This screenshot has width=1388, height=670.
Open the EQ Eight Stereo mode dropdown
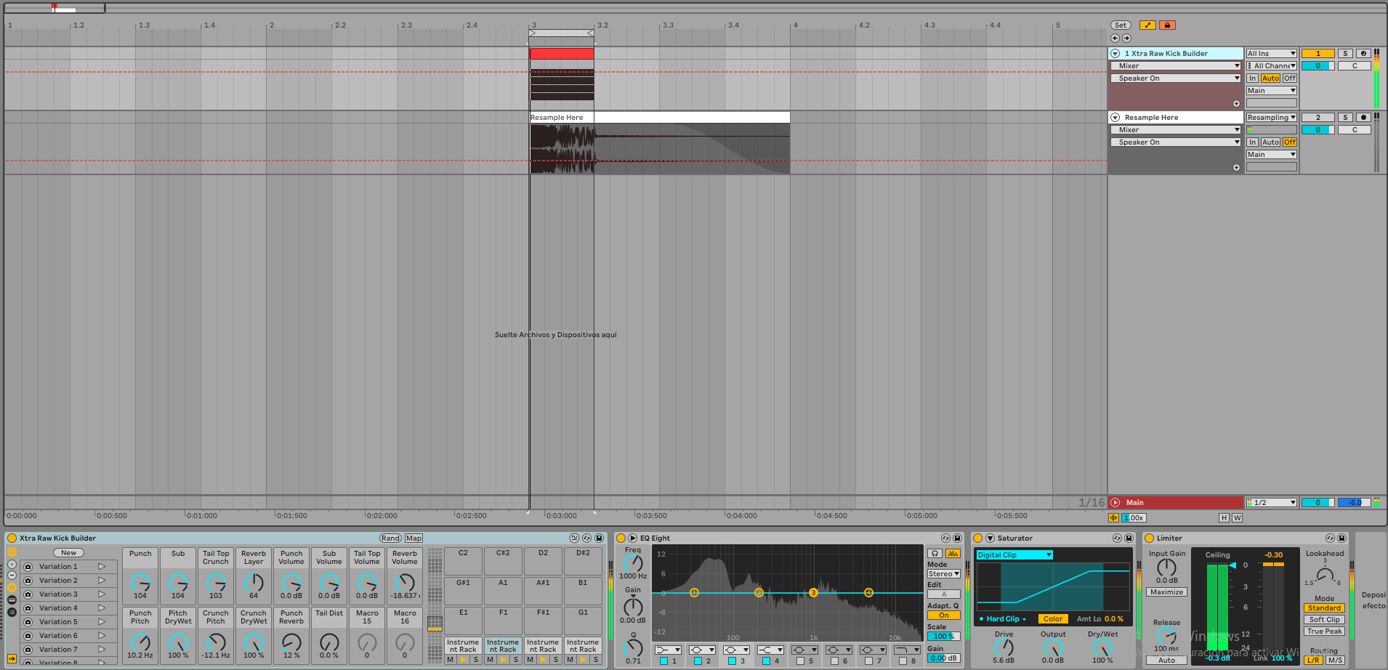(x=943, y=574)
